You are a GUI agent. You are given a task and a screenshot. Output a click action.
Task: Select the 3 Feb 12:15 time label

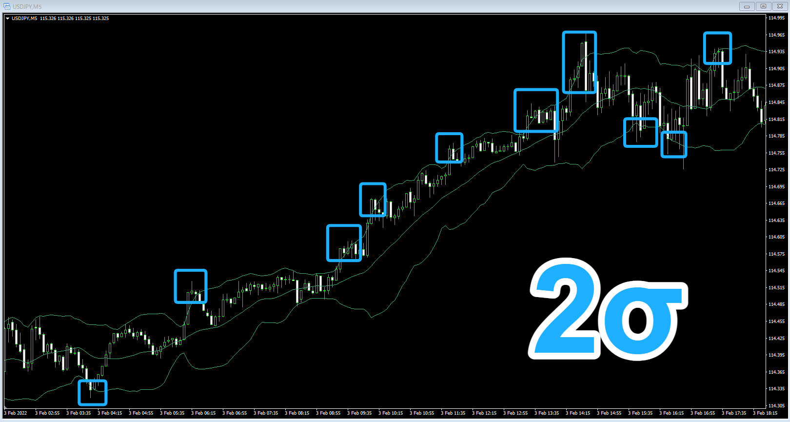coord(484,413)
